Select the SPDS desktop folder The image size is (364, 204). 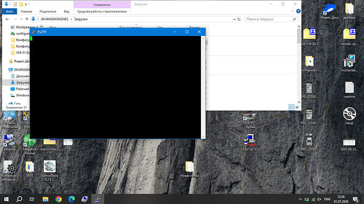point(30,169)
